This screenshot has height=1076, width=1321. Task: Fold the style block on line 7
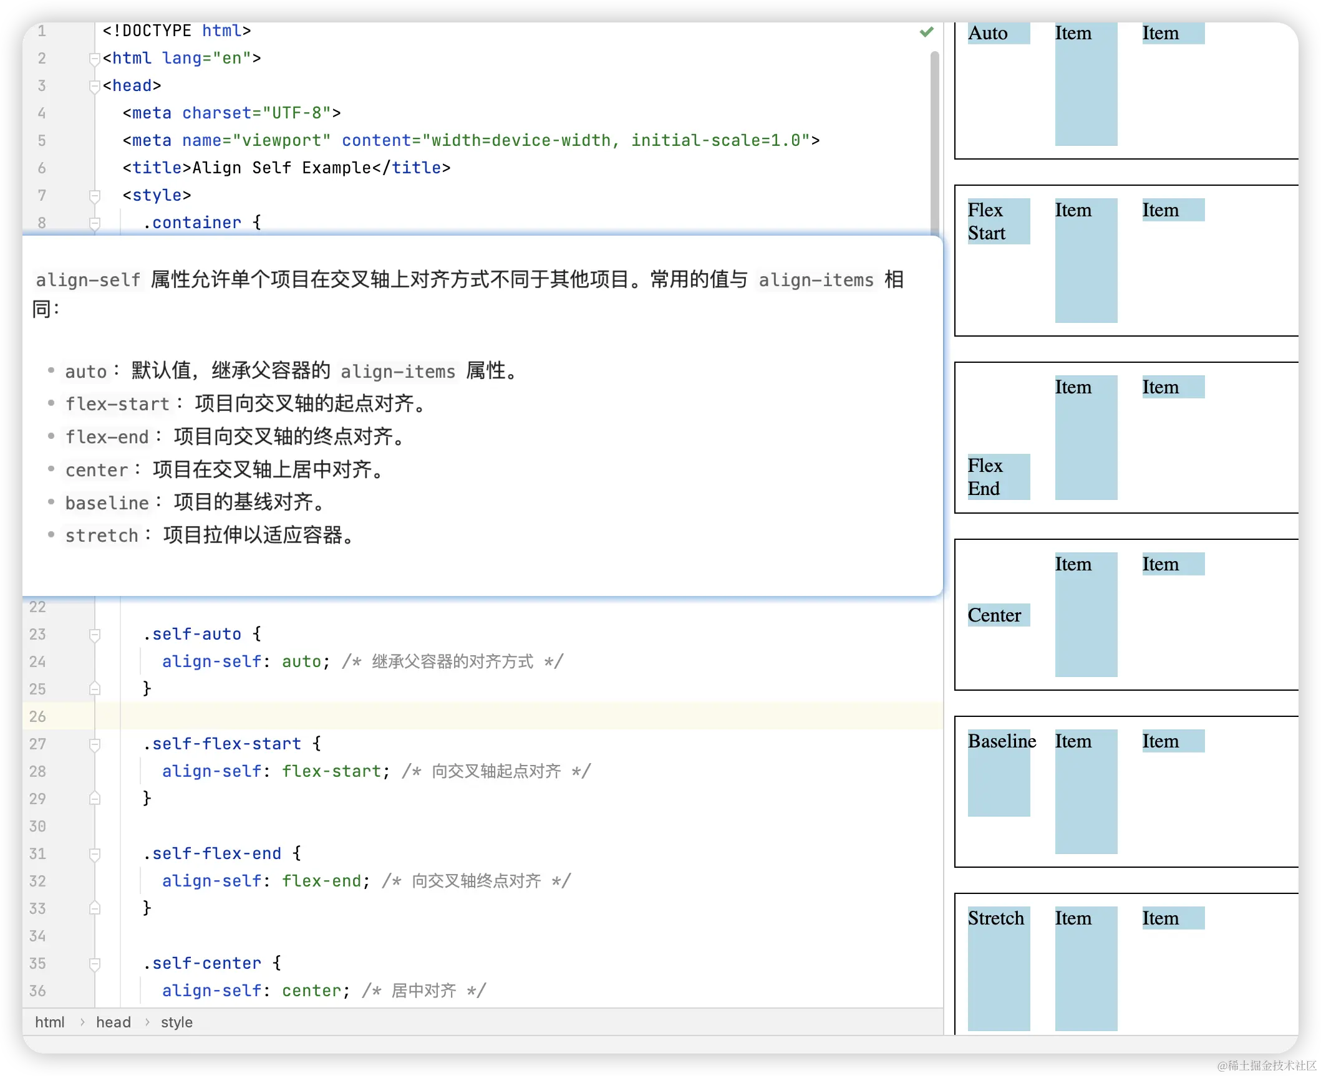coord(95,196)
